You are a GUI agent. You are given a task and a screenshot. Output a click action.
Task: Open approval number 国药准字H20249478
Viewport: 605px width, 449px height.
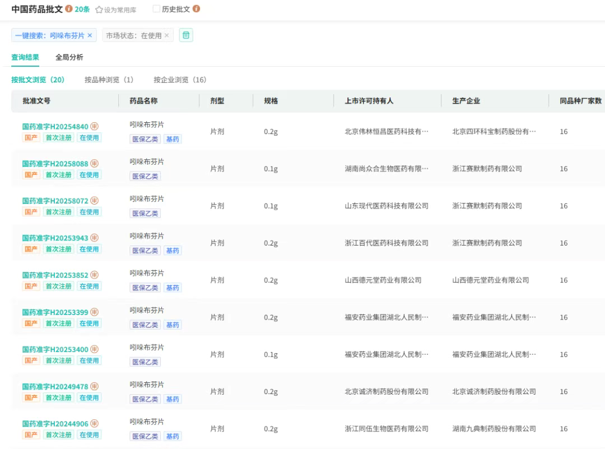[55, 386]
